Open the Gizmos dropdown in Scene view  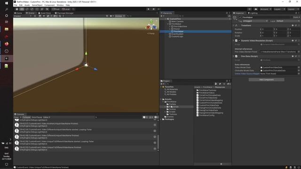pyautogui.click(x=120, y=16)
